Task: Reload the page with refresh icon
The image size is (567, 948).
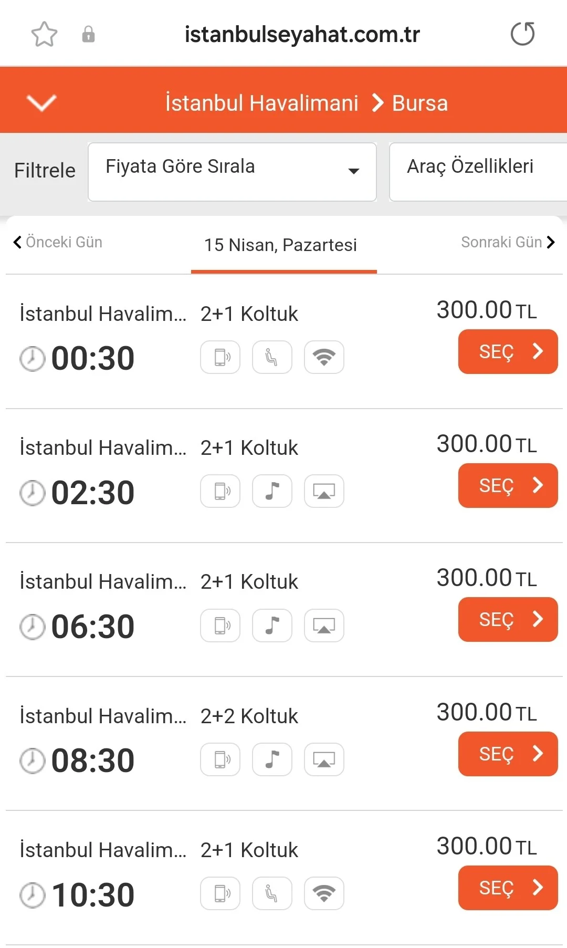Action: (522, 34)
